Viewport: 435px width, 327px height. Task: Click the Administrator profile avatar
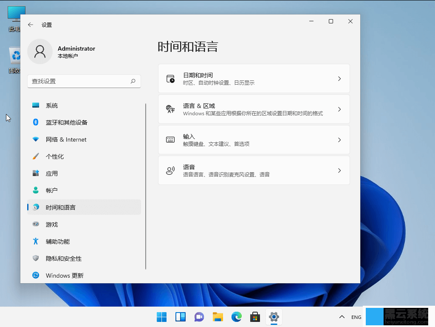pos(40,51)
